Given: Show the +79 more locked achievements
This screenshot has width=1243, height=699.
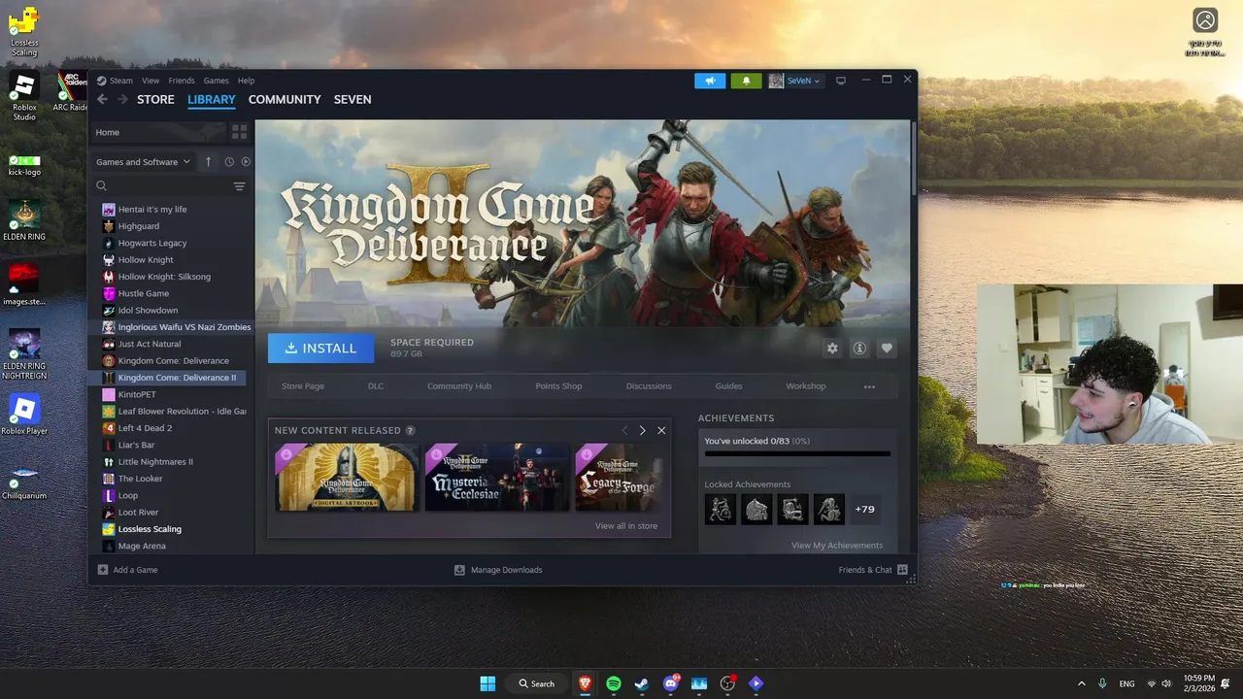Looking at the screenshot, I should click(864, 509).
